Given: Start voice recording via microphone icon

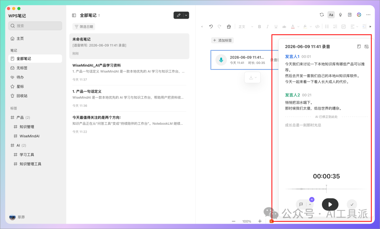Looking at the screenshot, I should [x=340, y=15].
